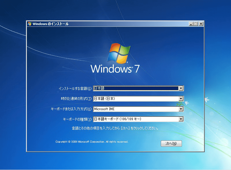Click the Windows のインストール title text
Screen dimensions: 231x170
[x=51, y=24]
